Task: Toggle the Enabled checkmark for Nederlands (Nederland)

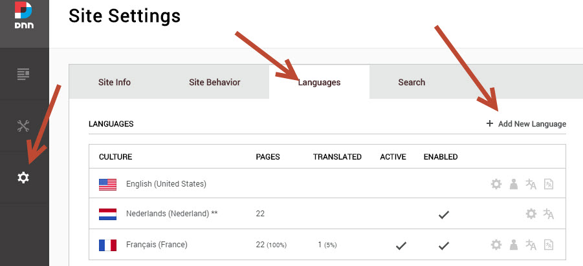Action: coord(443,215)
